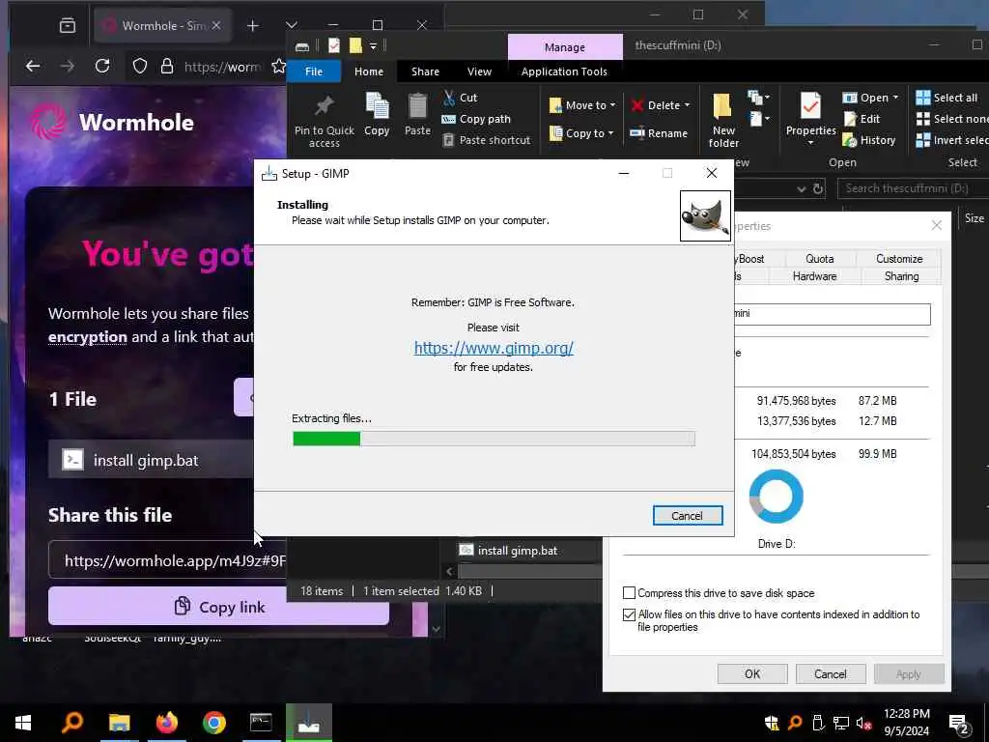Click the muted volume tray icon

(x=863, y=723)
